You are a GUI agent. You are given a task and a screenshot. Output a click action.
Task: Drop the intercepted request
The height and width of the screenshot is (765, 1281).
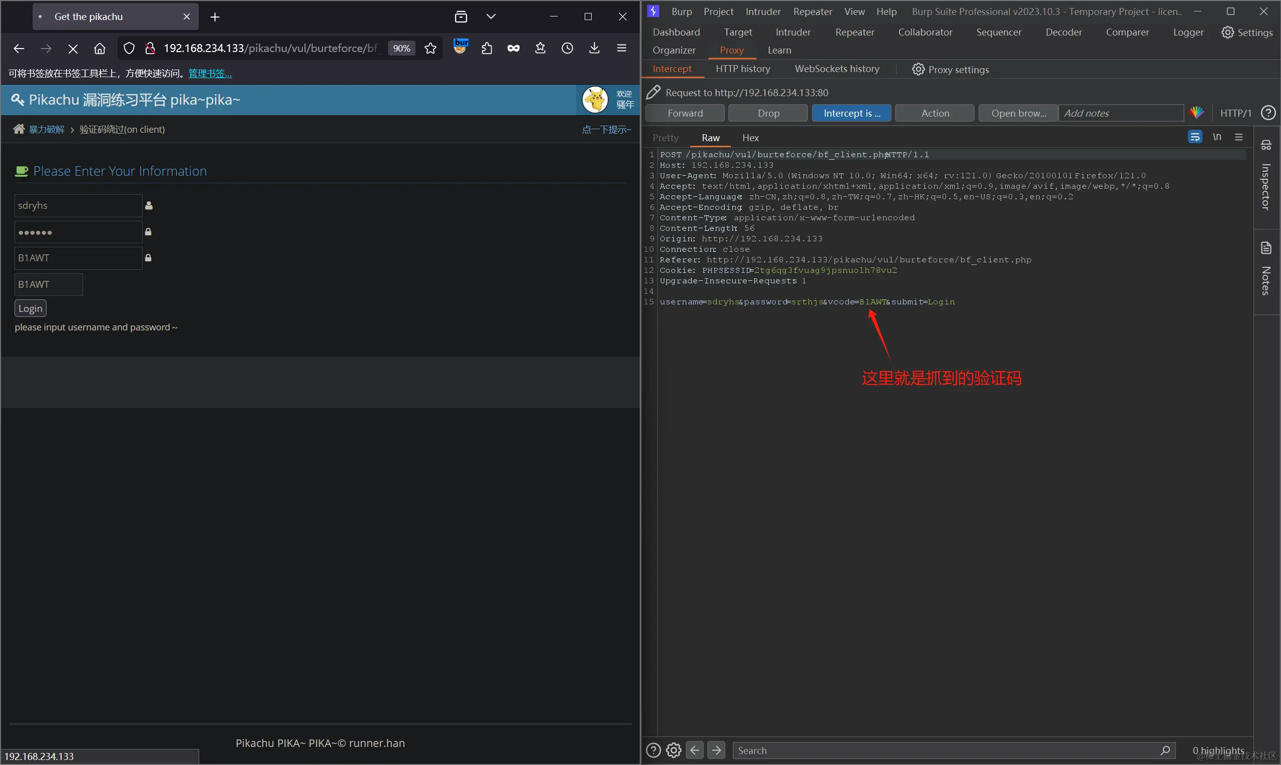pyautogui.click(x=768, y=113)
